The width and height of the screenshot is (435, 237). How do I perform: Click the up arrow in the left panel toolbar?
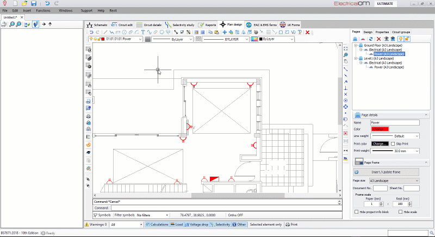point(50,24)
